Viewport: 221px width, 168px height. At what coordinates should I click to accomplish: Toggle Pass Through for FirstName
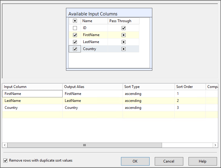[x=123, y=35]
